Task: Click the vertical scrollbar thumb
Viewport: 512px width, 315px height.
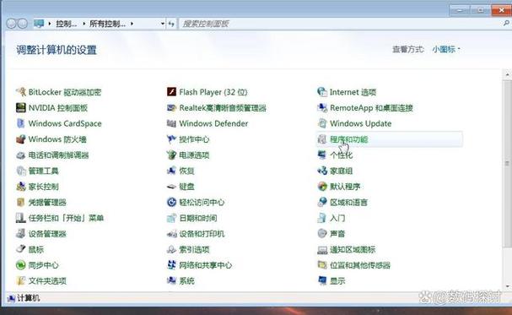Action: tap(507, 163)
